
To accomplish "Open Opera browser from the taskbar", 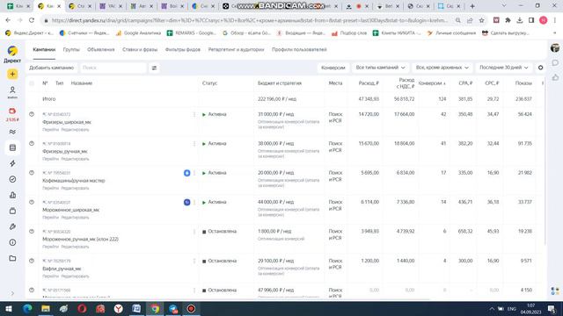I will pos(82,308).
